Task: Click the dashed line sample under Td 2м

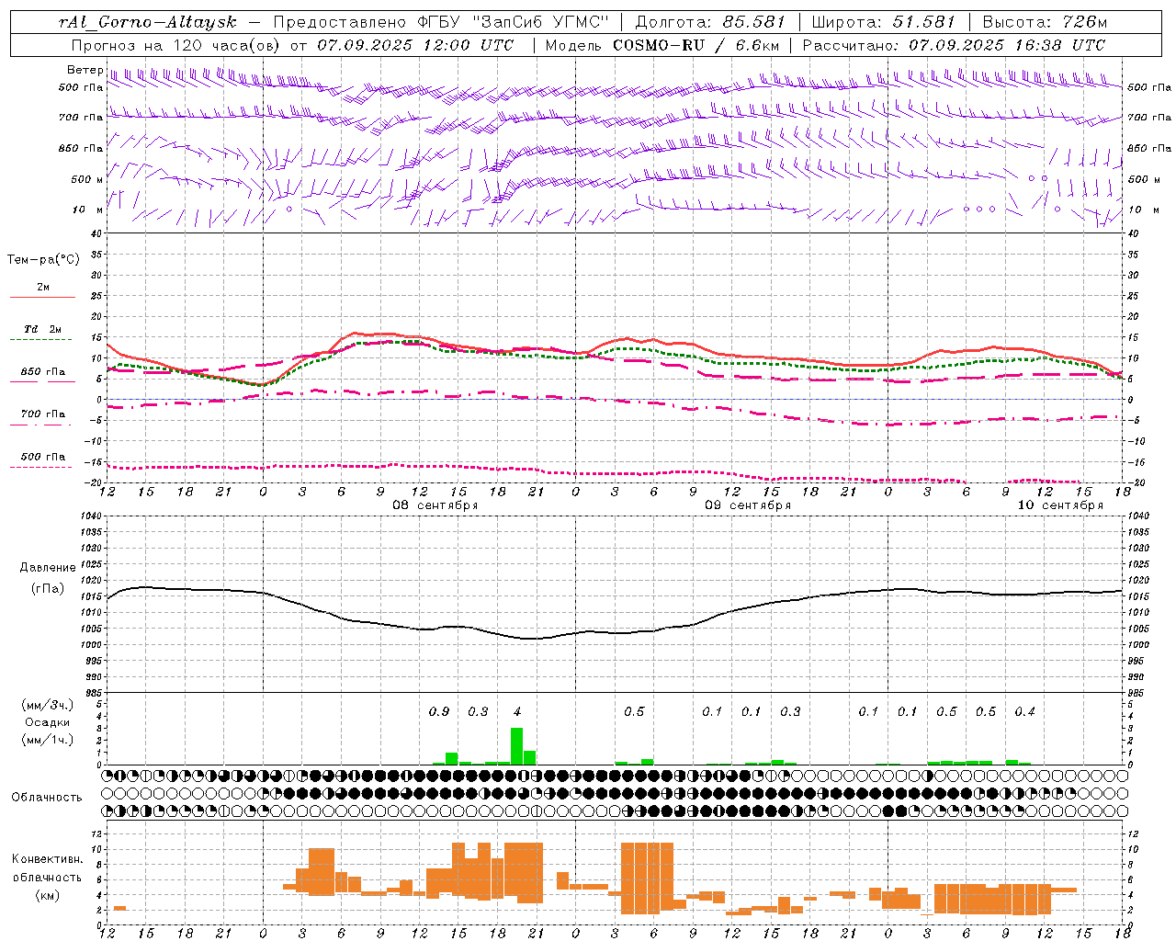Action: (41, 340)
